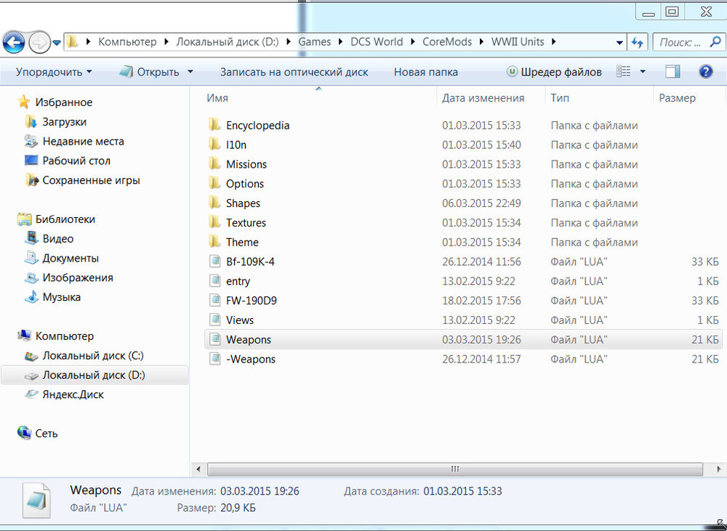Viewport: 727px width, 531px height.
Task: Click Шредер файлов toolbar button
Action: [x=554, y=72]
